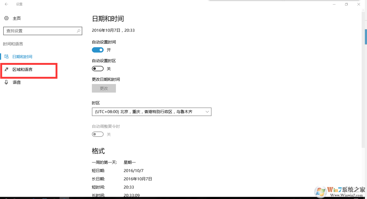Select the 日期和时间 sidebar entry
367x199 pixels.
pyautogui.click(x=22, y=57)
